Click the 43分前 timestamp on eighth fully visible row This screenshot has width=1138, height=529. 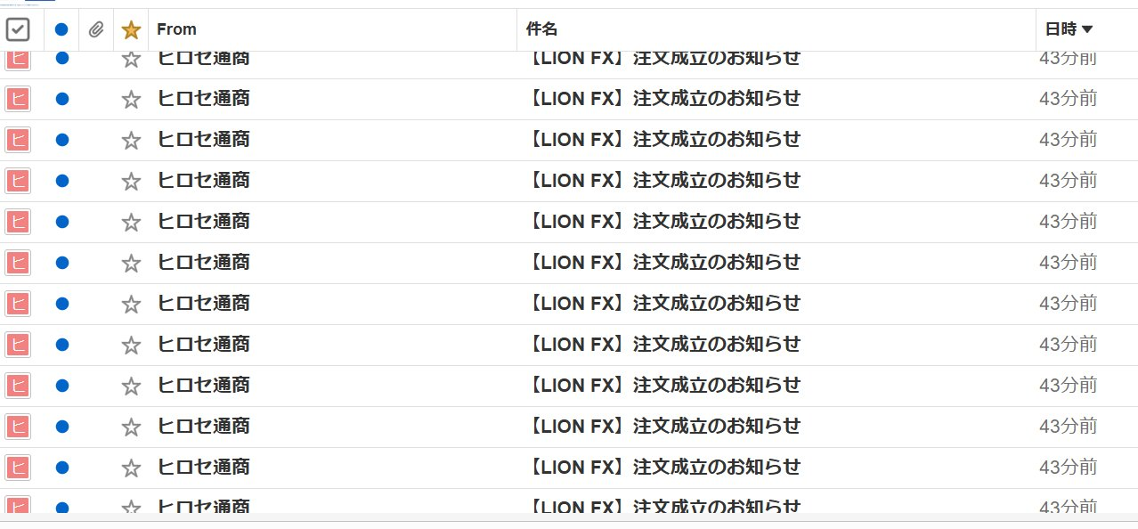tap(1068, 385)
